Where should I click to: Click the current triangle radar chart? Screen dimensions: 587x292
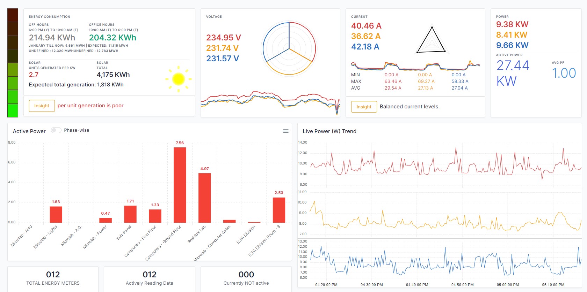[x=432, y=40]
